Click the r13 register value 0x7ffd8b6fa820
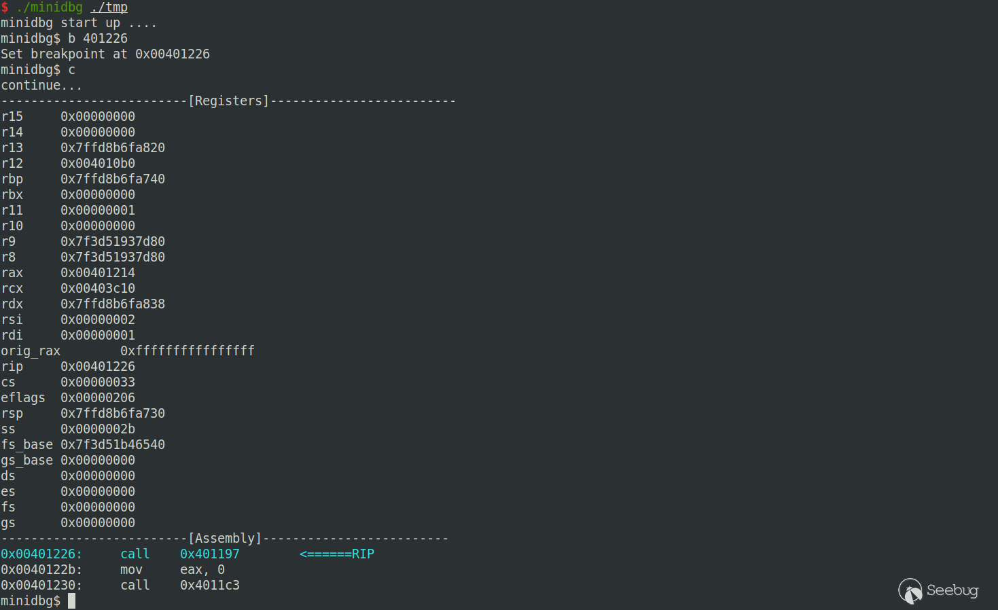This screenshot has height=610, width=998. [x=113, y=148]
